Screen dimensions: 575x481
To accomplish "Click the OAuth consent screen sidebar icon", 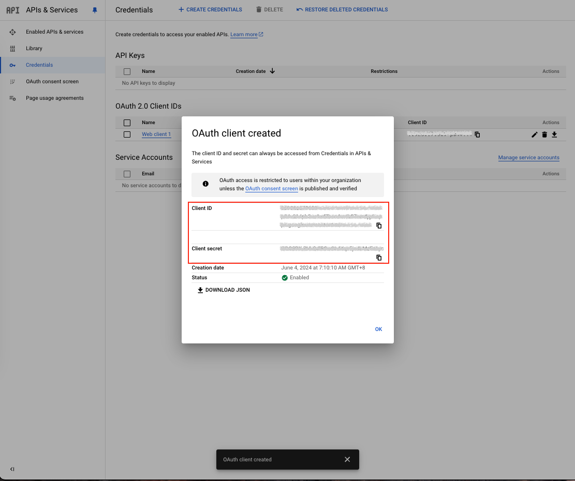I will point(12,82).
